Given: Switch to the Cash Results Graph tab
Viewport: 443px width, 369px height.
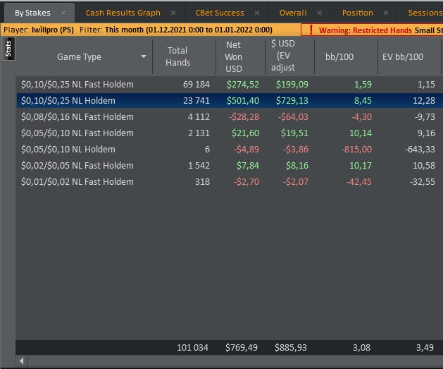Looking at the screenshot, I should [123, 13].
